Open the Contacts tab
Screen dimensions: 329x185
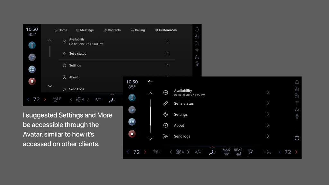pos(112,30)
